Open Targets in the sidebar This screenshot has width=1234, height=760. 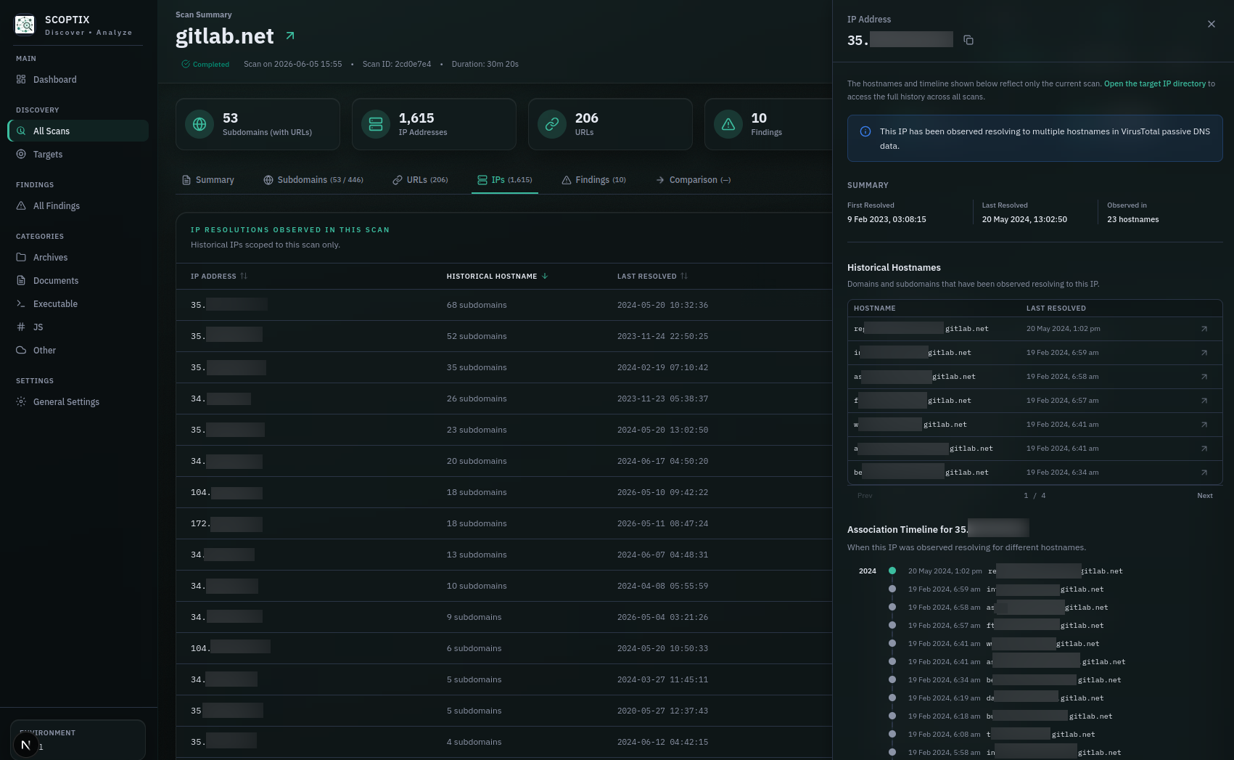coord(78,155)
